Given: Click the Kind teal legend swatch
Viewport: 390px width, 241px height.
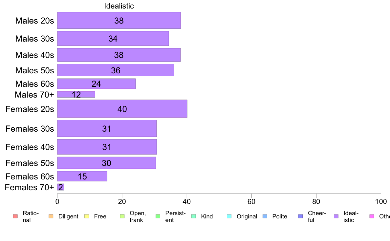Looking at the screenshot, I should (193, 216).
